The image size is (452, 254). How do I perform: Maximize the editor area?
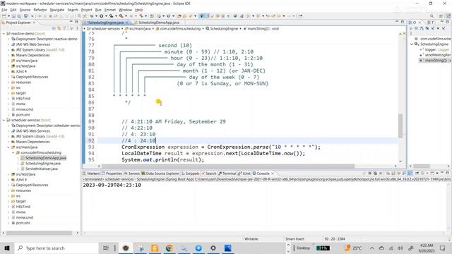403,22
